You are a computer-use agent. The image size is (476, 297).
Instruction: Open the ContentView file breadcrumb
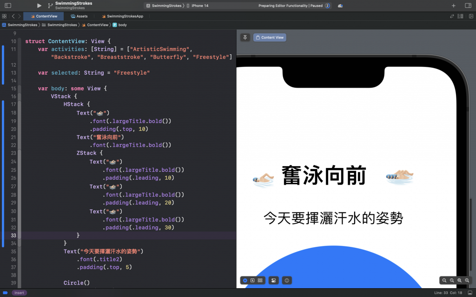click(95, 25)
